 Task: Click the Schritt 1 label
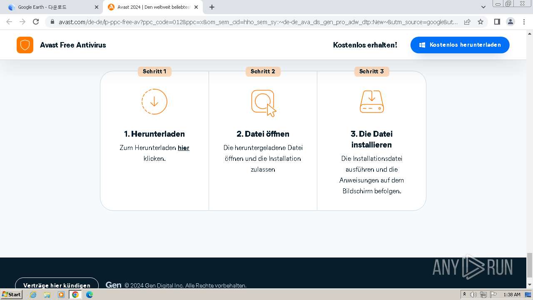point(154,71)
